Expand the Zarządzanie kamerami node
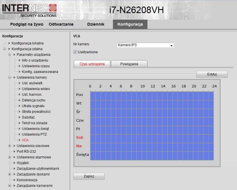Screen dimensions: 237x190 [9, 186]
